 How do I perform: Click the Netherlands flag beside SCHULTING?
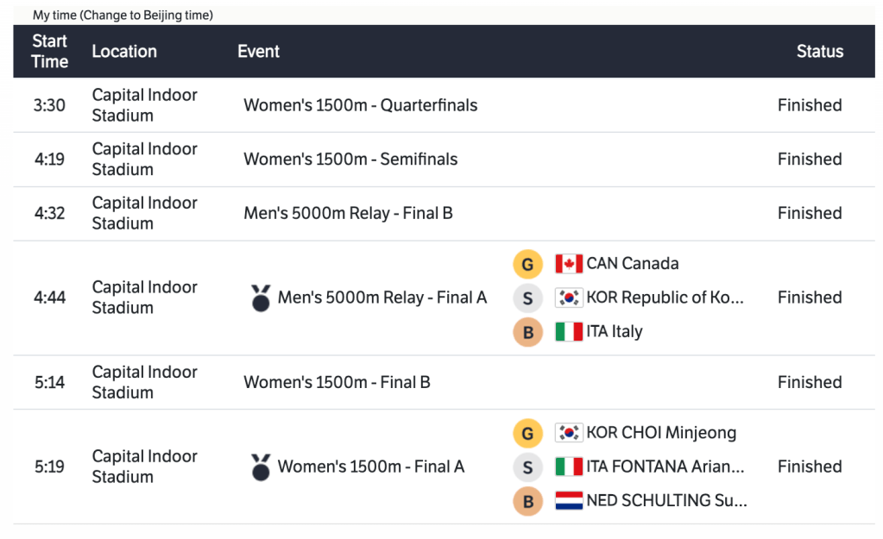click(569, 501)
